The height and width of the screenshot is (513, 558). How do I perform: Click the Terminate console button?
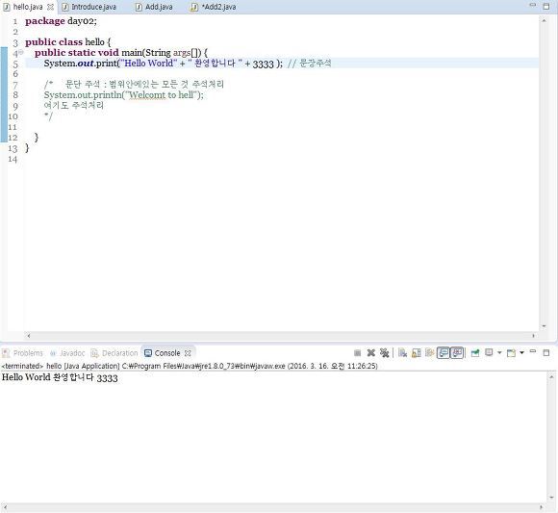click(x=358, y=353)
